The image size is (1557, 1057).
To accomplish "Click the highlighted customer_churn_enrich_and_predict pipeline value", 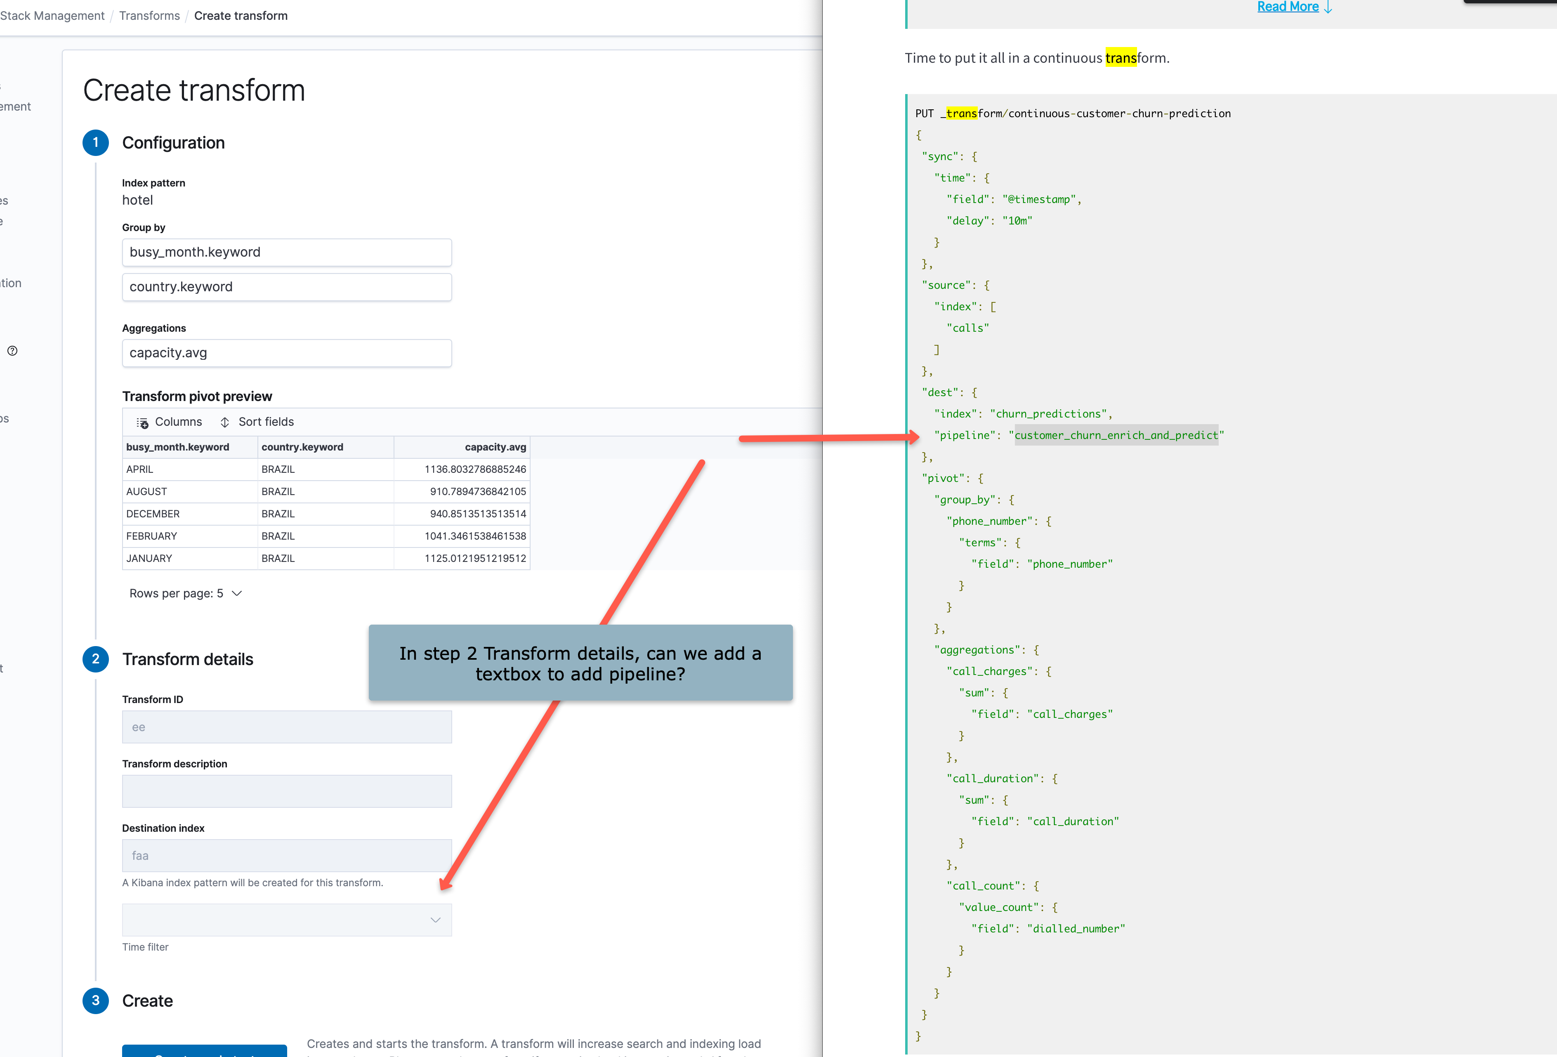I will coord(1116,435).
